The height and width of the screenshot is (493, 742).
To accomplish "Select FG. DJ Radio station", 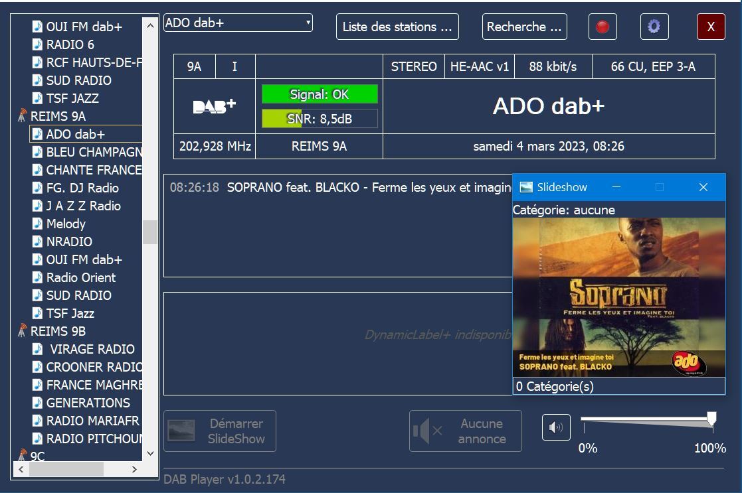I will [82, 188].
